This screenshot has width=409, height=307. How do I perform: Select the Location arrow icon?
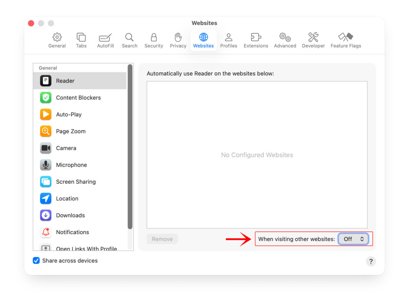click(x=45, y=198)
